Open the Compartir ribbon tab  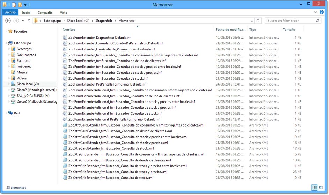45,13
